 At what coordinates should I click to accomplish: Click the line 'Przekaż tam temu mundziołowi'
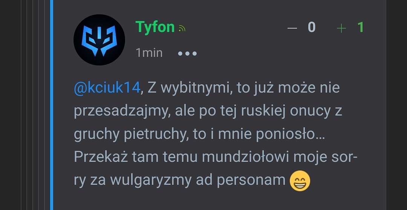tap(181, 157)
